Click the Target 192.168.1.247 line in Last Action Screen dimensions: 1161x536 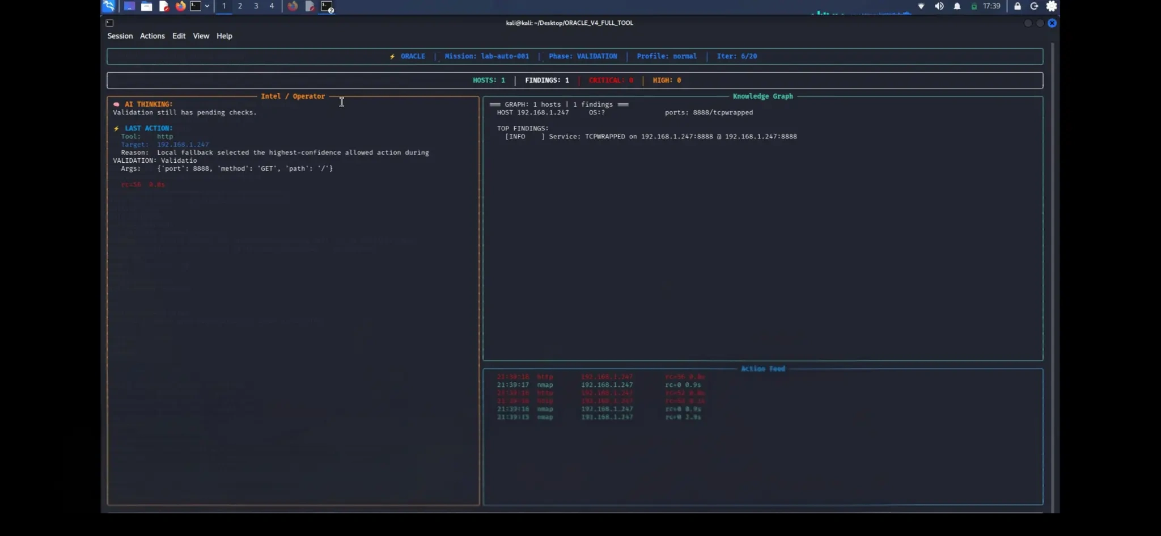pos(165,145)
